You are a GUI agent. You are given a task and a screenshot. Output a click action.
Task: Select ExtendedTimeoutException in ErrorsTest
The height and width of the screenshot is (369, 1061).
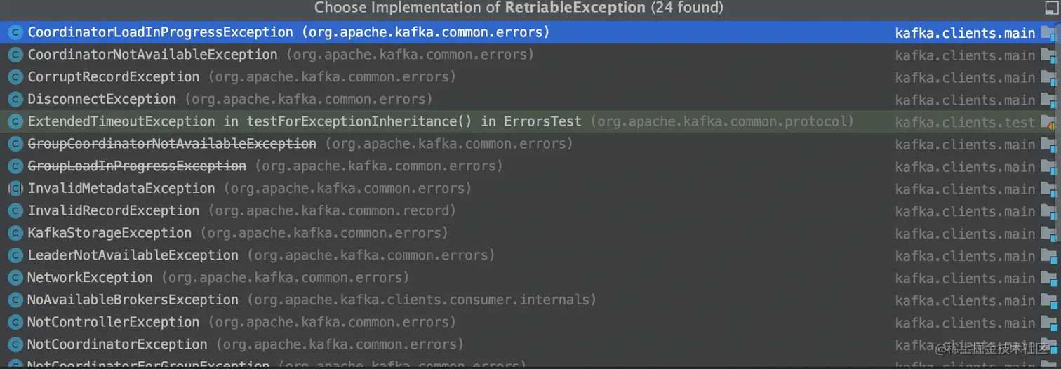[x=304, y=121]
